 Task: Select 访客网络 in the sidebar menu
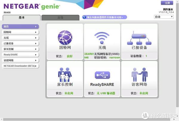point(20,60)
